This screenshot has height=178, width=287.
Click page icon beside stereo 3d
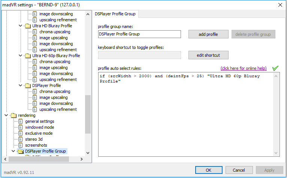[21, 139]
